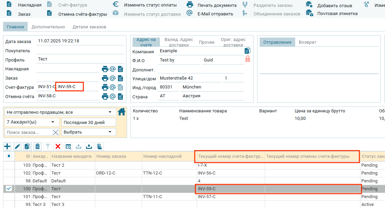385x208 pixels.
Task: Click the pencil edit icon above the table
Action: click(17, 147)
